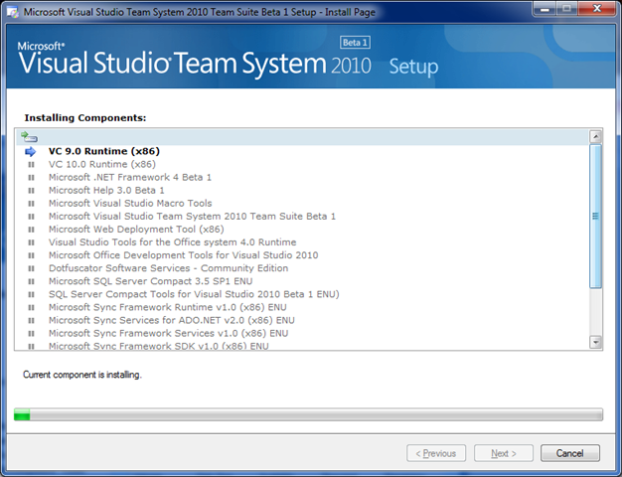Click pause icon beside Office system 4.0 Runtime
Screen dimensions: 622x477
[x=31, y=242]
